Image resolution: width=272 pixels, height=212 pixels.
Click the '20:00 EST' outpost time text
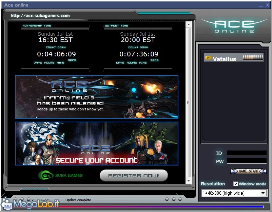tap(138, 40)
